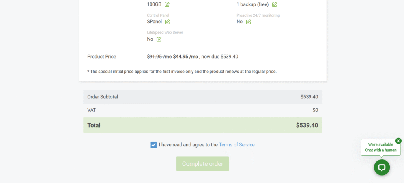This screenshot has width=404, height=183.
Task: Edit the Proactive 24/7 monitoring setting
Action: pyautogui.click(x=249, y=22)
